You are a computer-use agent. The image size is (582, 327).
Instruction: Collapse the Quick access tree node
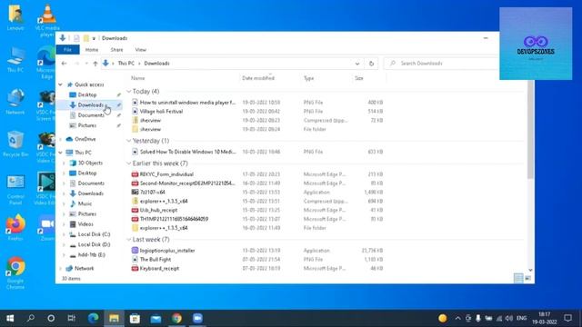[x=61, y=84]
